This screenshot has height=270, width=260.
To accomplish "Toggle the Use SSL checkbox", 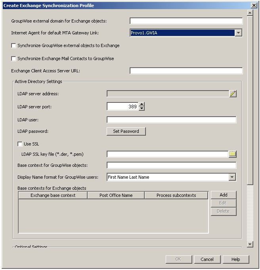I will point(20,144).
